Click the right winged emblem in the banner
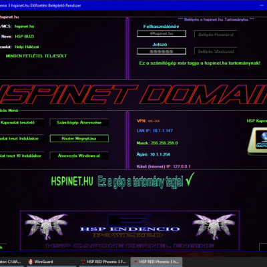267x267 pixels. coord(214,226)
